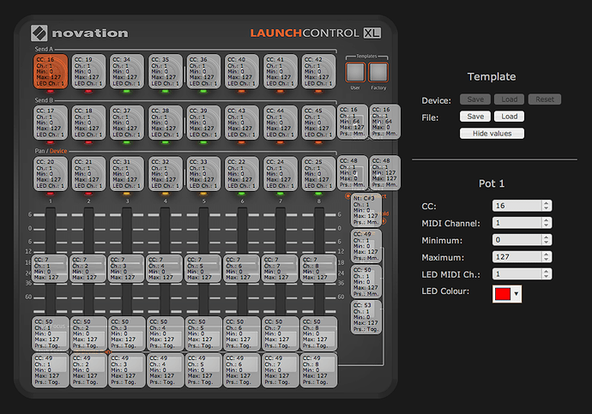Select the Pan knob labeled CC 24
Screen dimensions: 592x414
281,173
